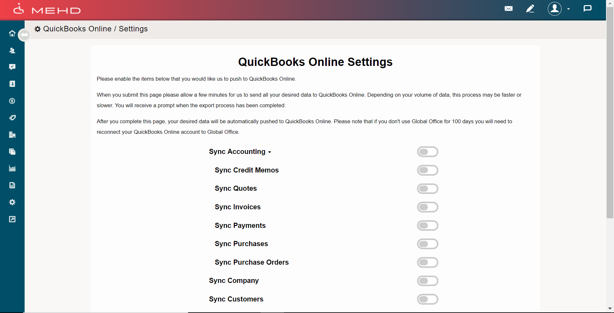614x313 pixels.
Task: Open the stacked copies sidebar icon
Action: (x=12, y=152)
